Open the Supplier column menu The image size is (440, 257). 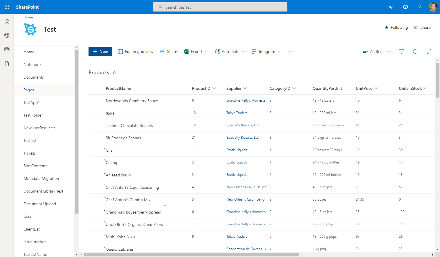237,88
